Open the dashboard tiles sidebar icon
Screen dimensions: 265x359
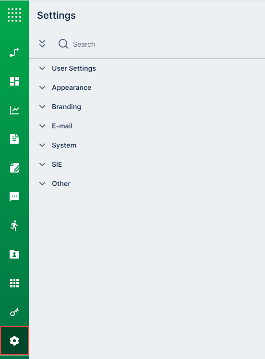[14, 81]
